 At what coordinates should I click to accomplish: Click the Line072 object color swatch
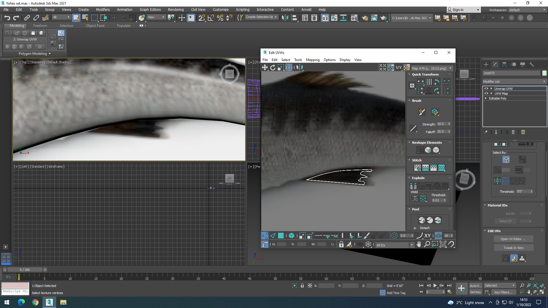pyautogui.click(x=544, y=73)
